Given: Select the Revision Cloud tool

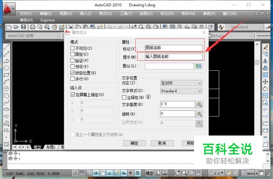Looking at the screenshot, I should click(x=6, y=96).
